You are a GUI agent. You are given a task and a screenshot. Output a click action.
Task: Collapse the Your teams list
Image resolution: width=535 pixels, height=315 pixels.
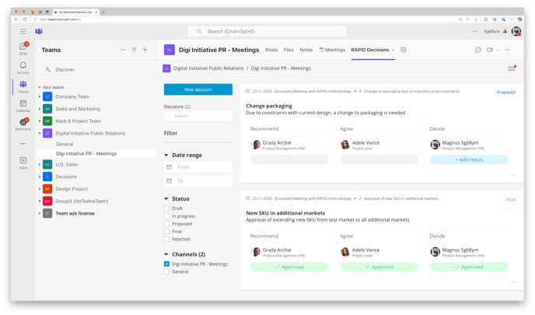coord(40,87)
